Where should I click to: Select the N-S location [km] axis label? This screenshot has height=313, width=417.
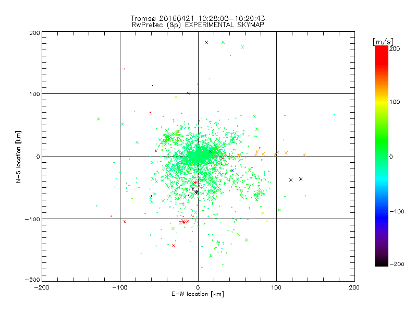point(18,157)
